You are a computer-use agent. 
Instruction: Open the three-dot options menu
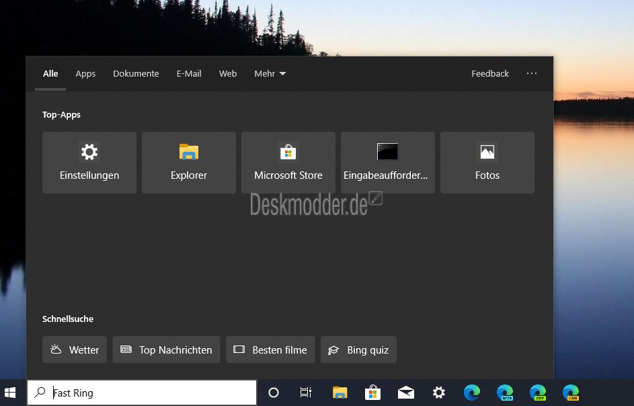pos(531,73)
